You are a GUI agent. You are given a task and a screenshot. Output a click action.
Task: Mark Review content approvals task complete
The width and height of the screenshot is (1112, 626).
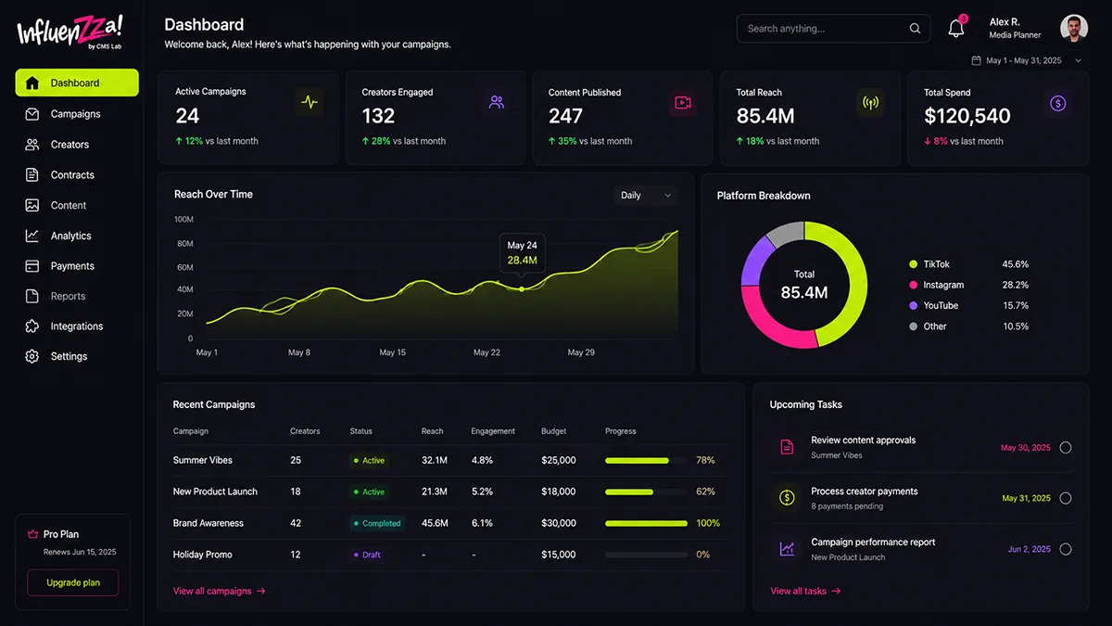pyautogui.click(x=1066, y=448)
